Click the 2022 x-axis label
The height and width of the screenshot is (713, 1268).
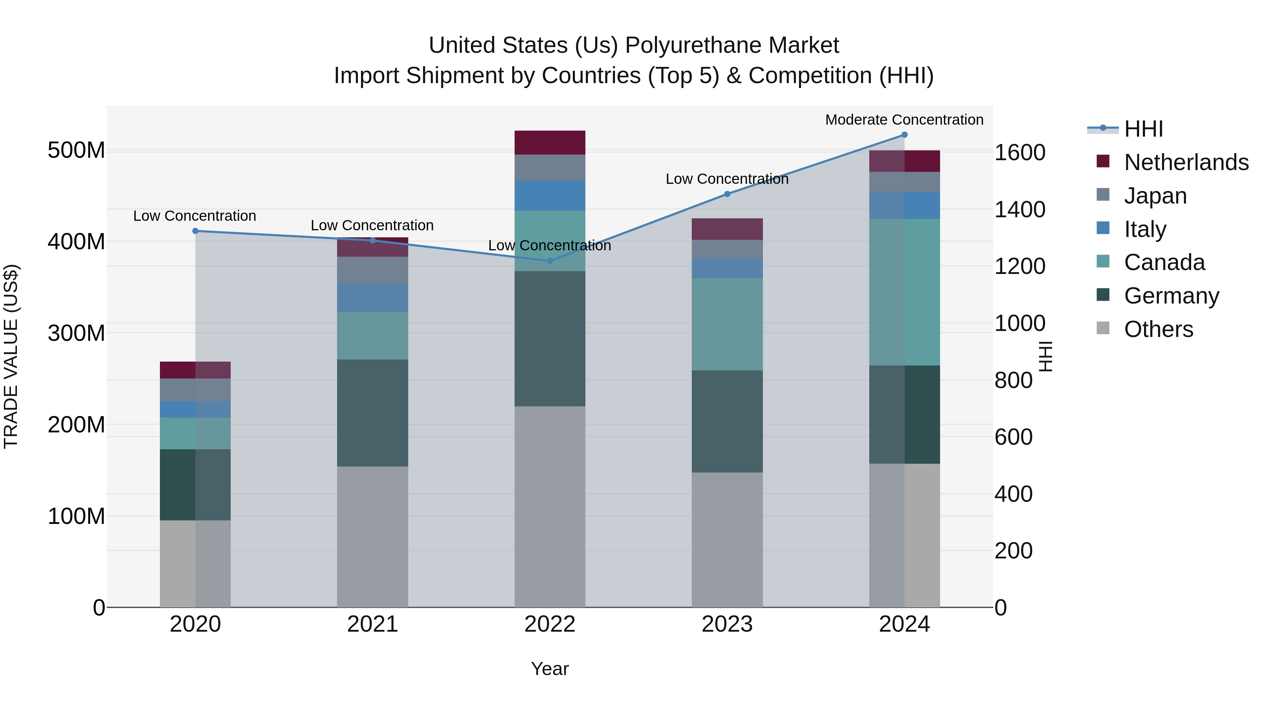click(x=550, y=624)
